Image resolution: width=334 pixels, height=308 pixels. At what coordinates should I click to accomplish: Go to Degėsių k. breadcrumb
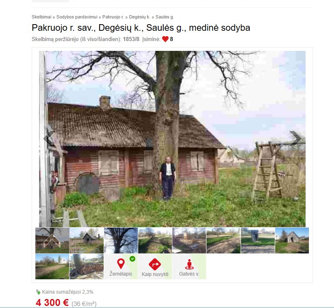coord(139,17)
